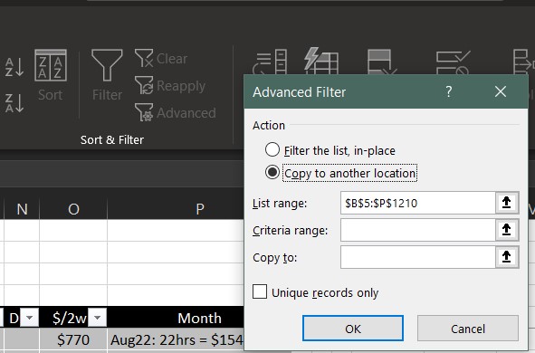
Task: Select the Aug22: 22hrs cell
Action: coord(176,339)
